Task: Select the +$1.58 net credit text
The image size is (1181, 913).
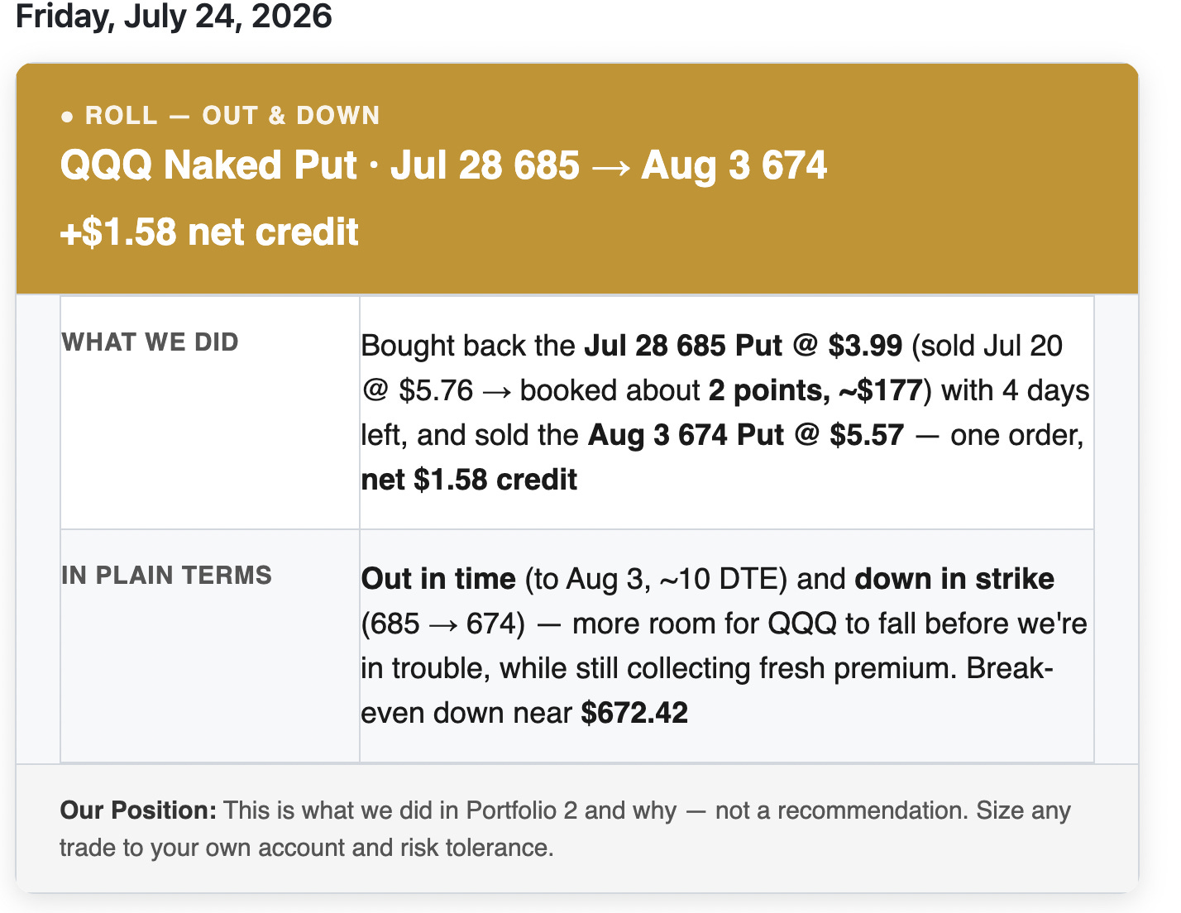Action: [x=209, y=232]
